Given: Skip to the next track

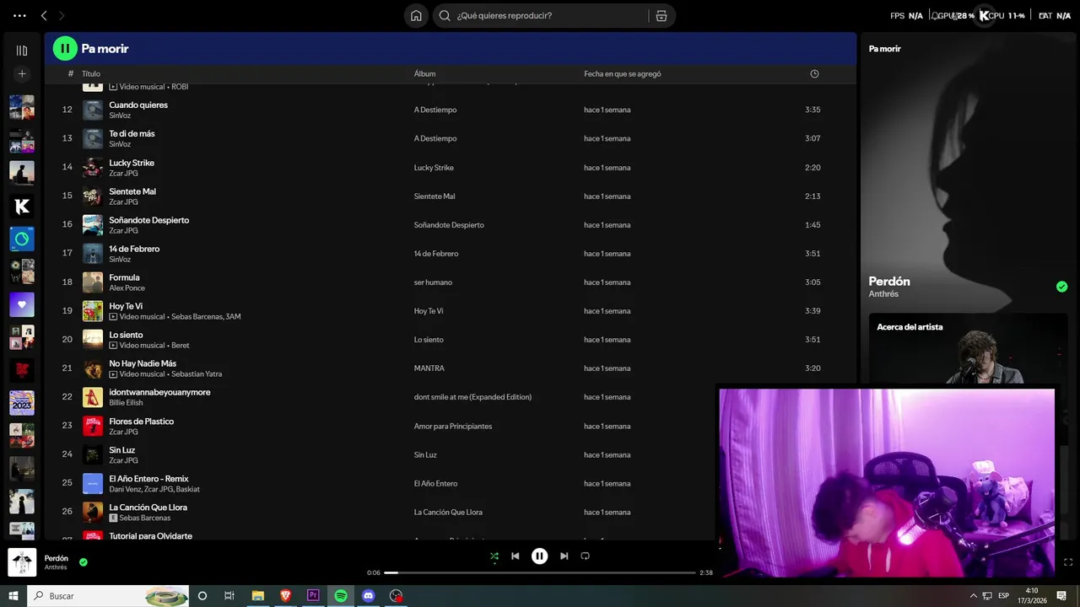Looking at the screenshot, I should [564, 556].
